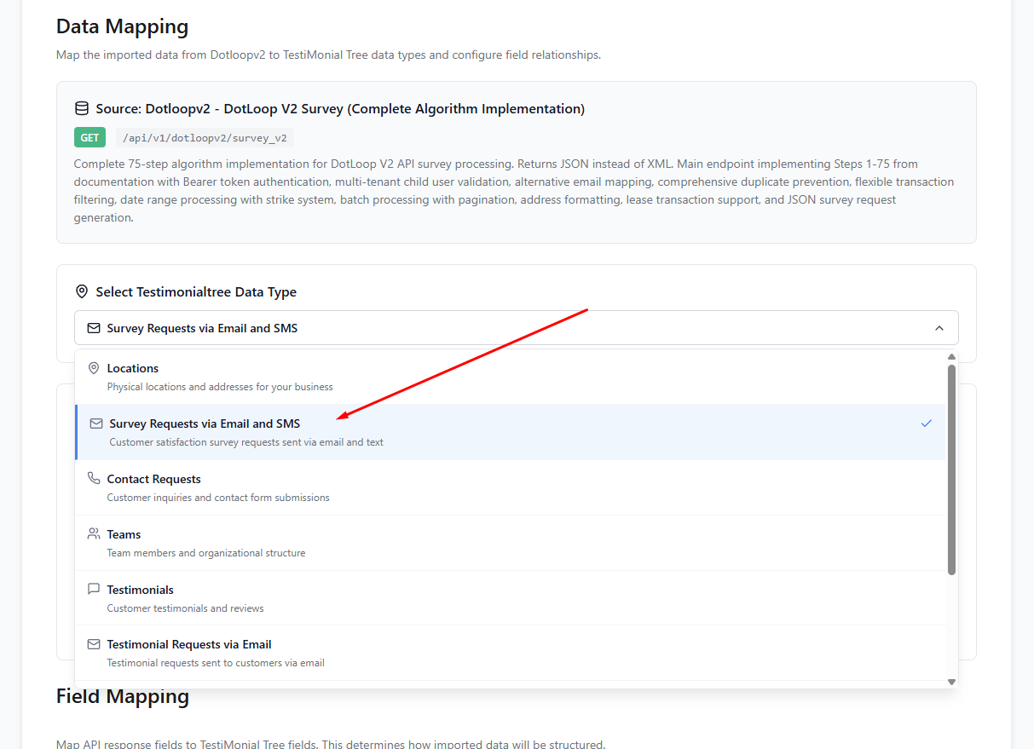The height and width of the screenshot is (749, 1034).
Task: Click the Source: Dotloopv2 - DotLoop V2 Survey title
Action: click(x=340, y=108)
